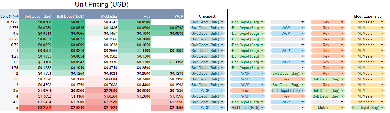Image resolution: width=390 pixels, height=113 pixels.
Task: Open the McMaster dropdown in the length 5 row
Action: click(x=328, y=108)
